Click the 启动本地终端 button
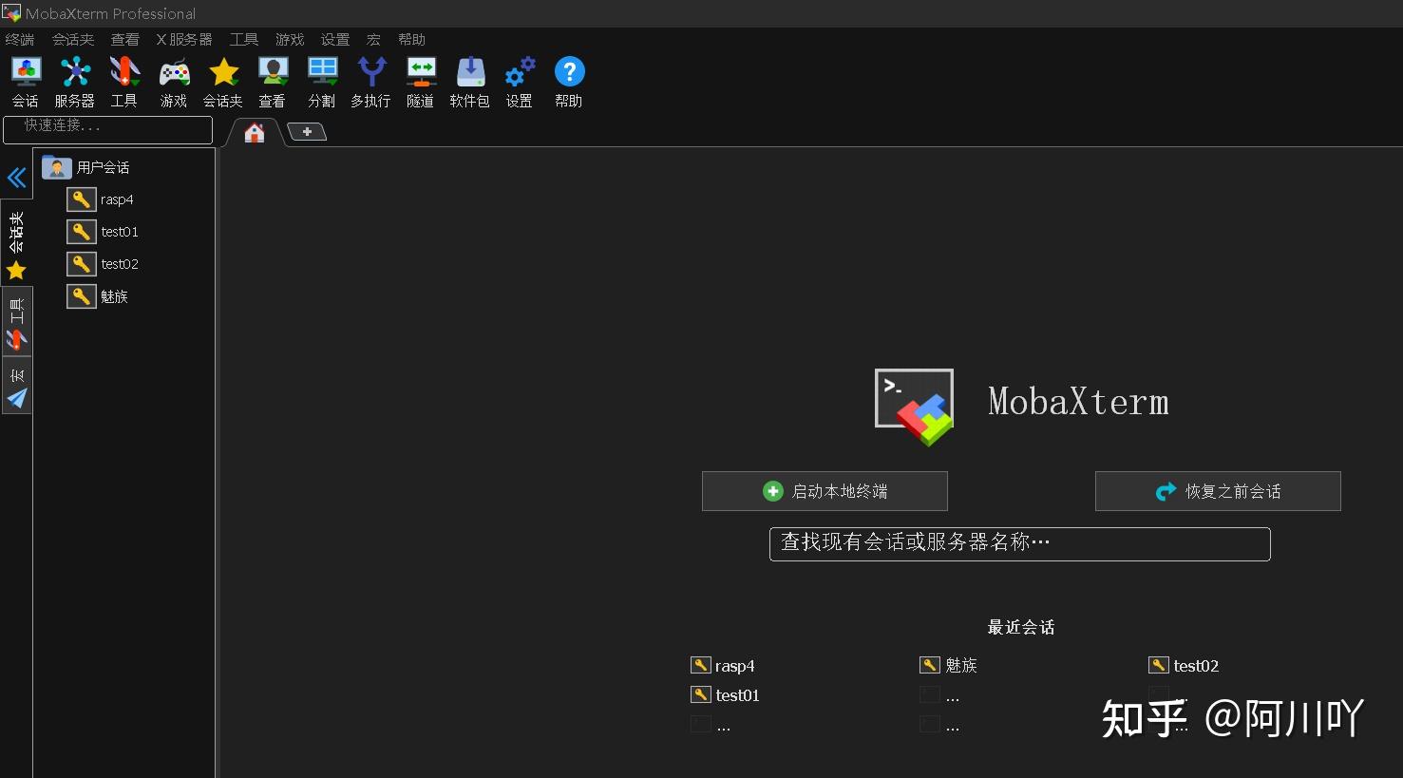 (x=825, y=491)
